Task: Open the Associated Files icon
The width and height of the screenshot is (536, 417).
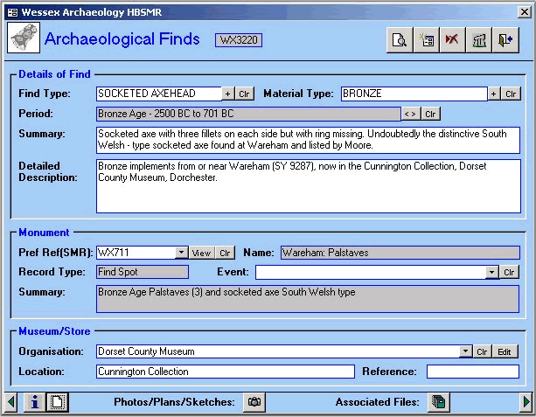Action: coord(439,402)
